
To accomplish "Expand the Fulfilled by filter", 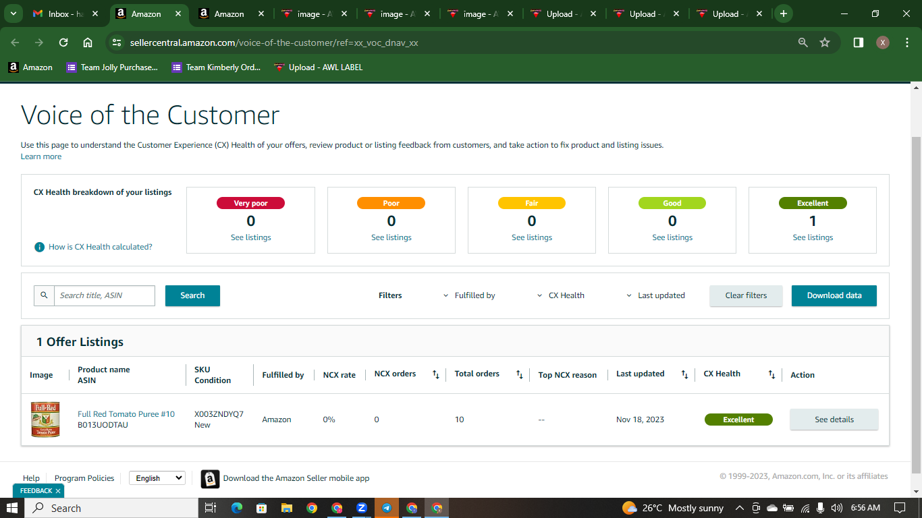I will [469, 295].
